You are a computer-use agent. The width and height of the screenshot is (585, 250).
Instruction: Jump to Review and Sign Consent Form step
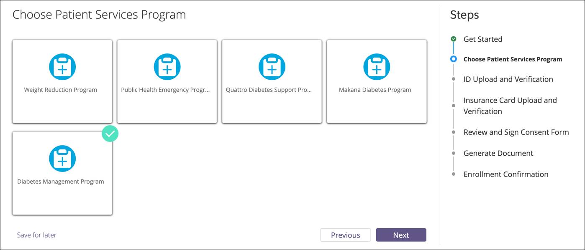pyautogui.click(x=516, y=132)
